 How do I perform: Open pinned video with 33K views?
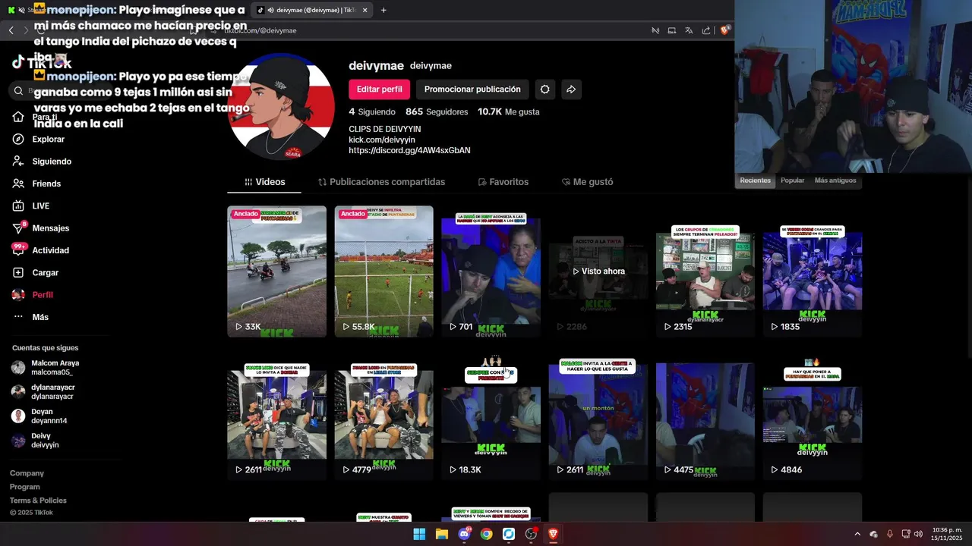click(276, 271)
